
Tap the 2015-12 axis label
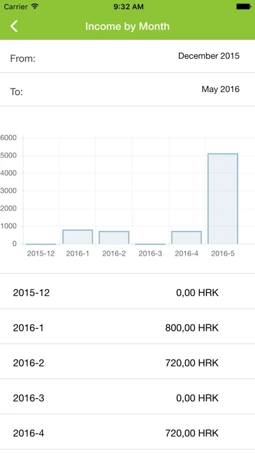tap(41, 254)
